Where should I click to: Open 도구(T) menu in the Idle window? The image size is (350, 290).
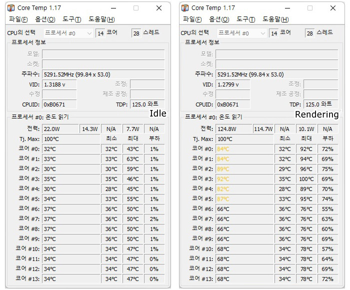point(72,19)
